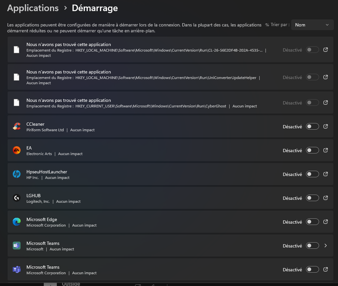Click the Teams name in the Microsoft Corporation row

pos(43,267)
